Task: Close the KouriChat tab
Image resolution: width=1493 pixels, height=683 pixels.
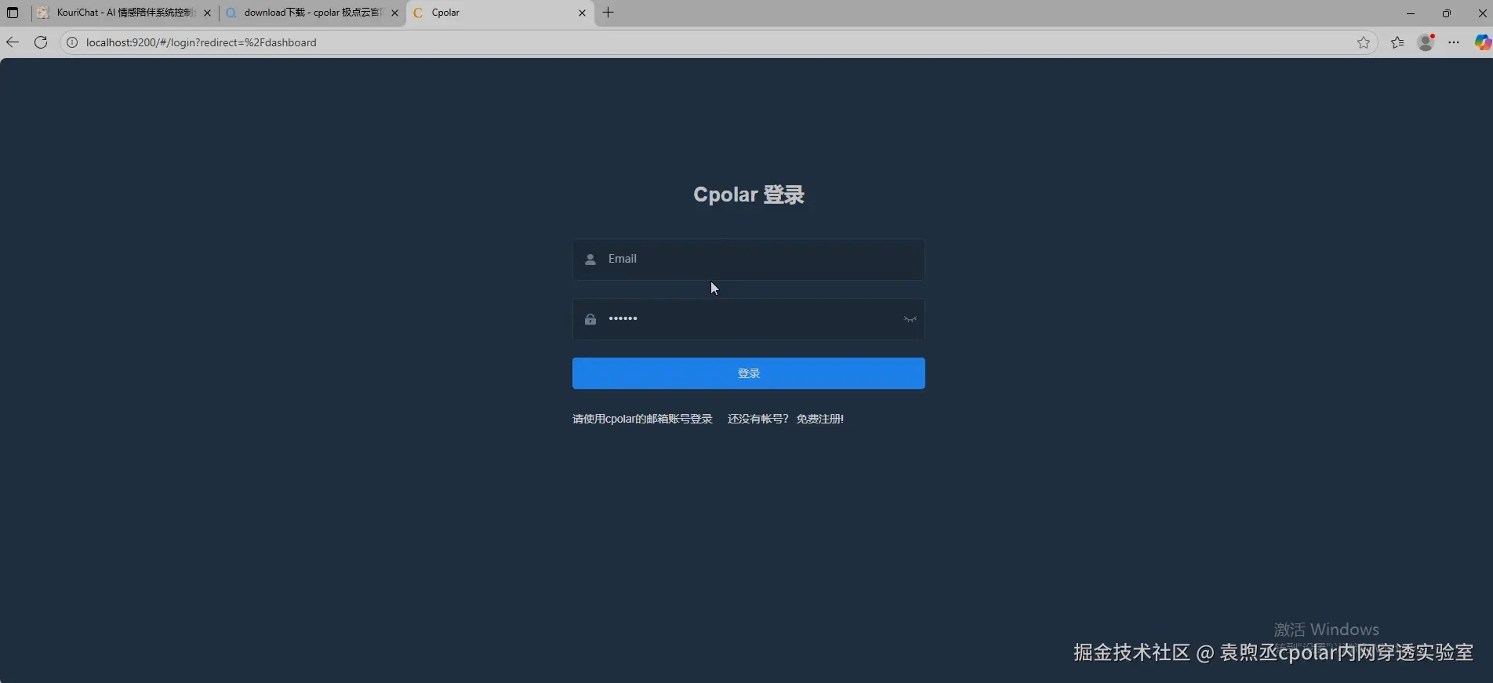Action: pyautogui.click(x=207, y=13)
